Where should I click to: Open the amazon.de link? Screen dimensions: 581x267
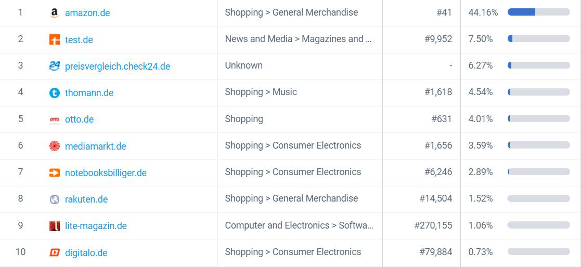pos(87,13)
